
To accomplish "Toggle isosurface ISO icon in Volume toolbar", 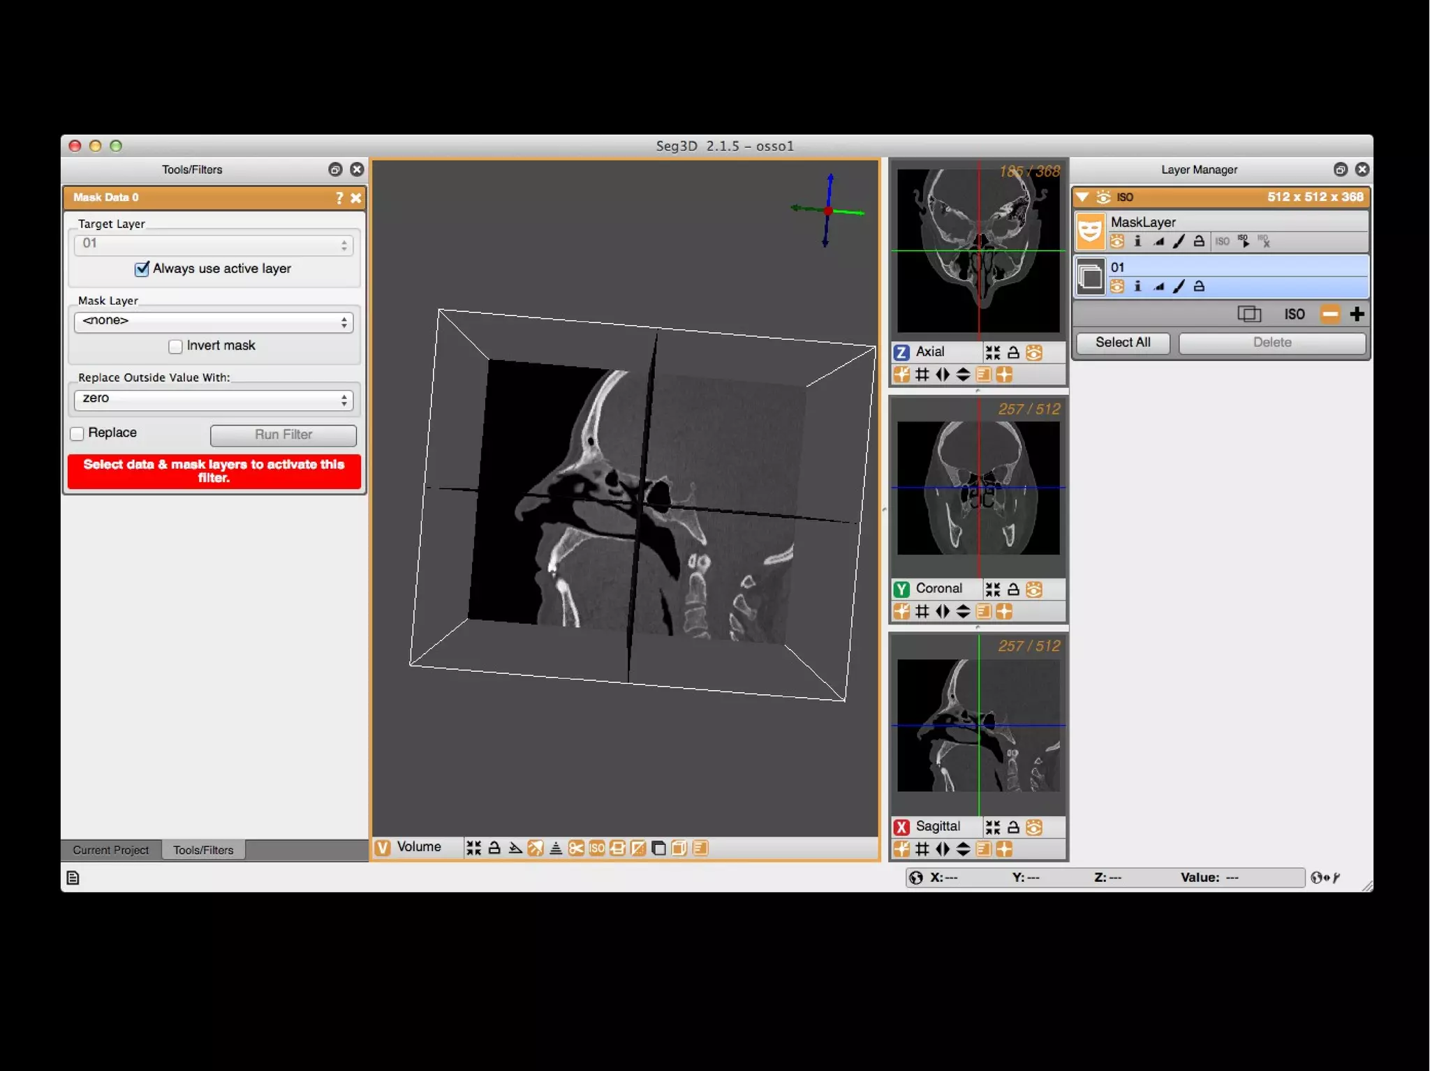I will (x=597, y=848).
